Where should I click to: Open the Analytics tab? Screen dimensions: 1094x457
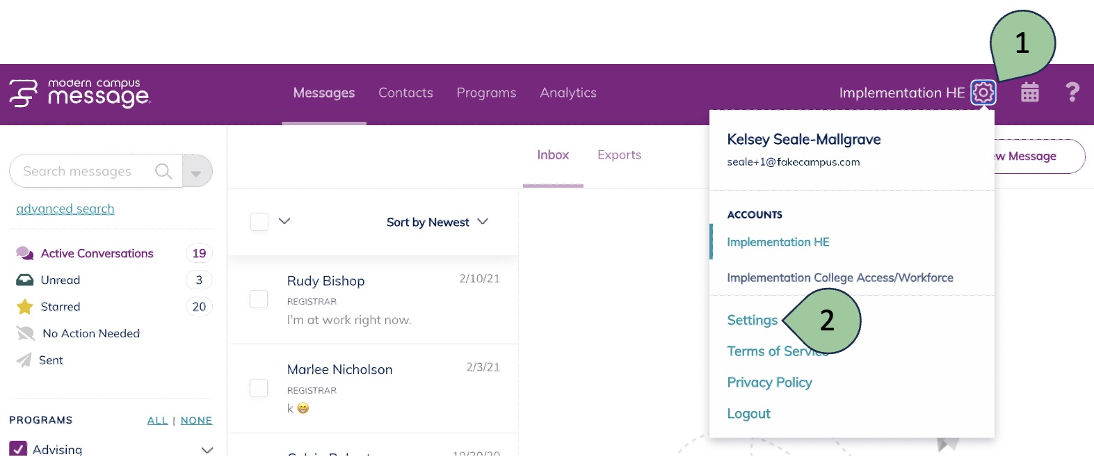pos(568,93)
